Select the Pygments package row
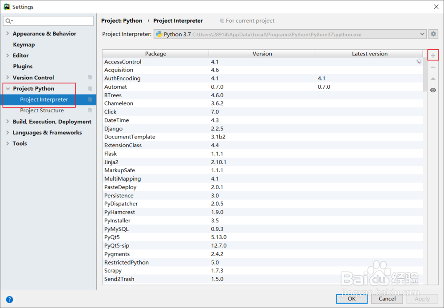 (x=263, y=254)
